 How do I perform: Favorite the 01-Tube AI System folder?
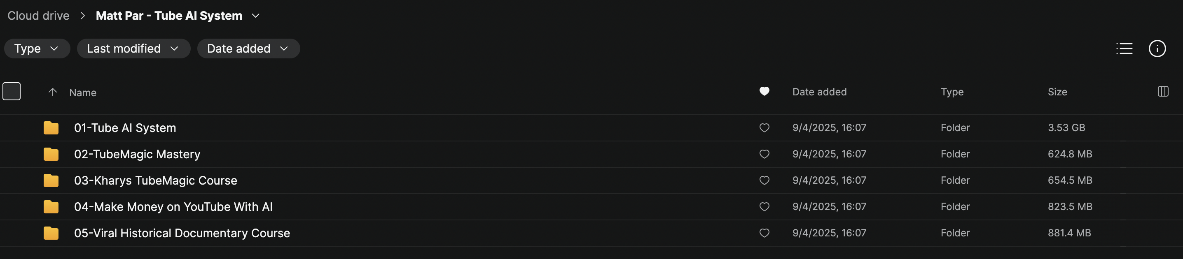764,128
